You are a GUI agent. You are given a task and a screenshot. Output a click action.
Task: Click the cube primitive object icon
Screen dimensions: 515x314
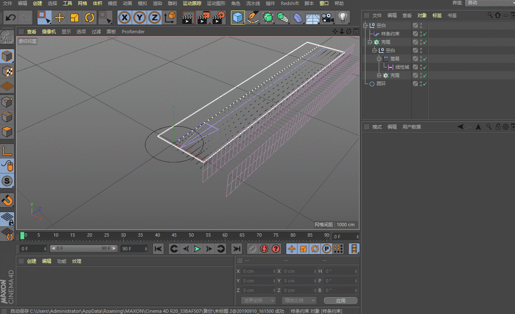(x=237, y=17)
